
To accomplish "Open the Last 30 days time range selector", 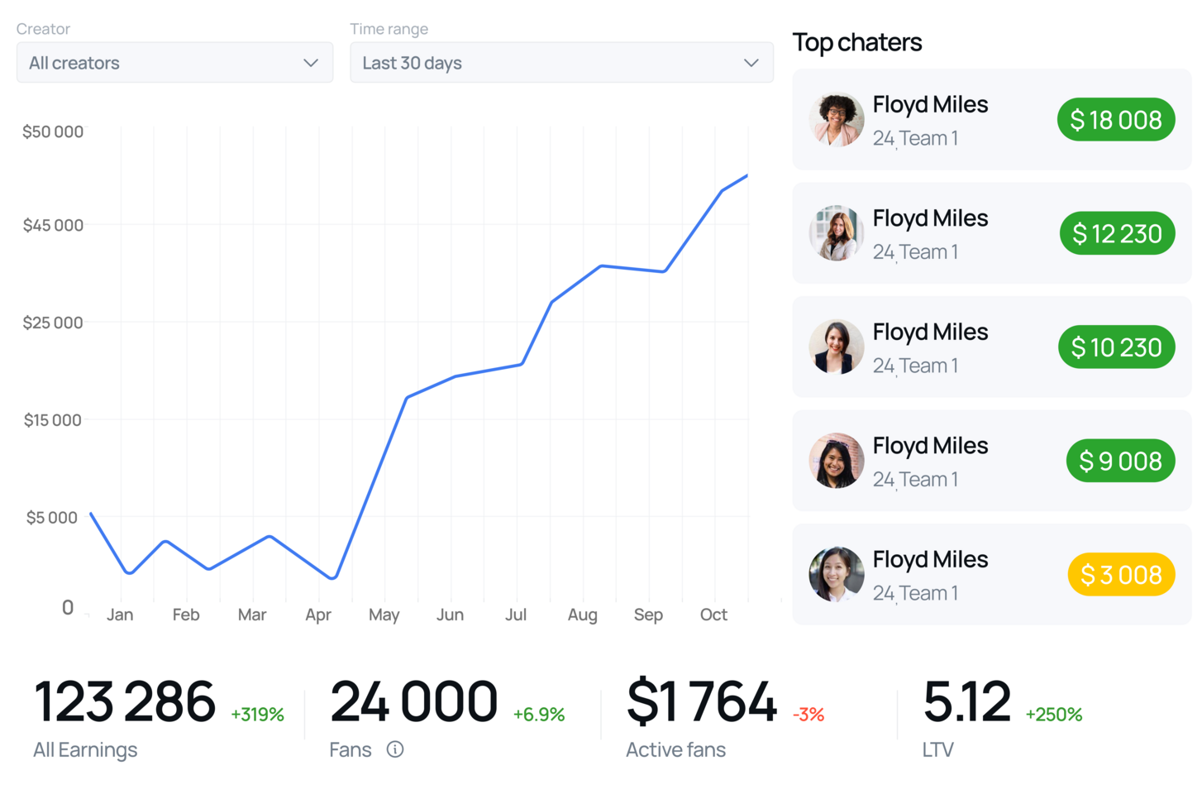I will coord(561,62).
